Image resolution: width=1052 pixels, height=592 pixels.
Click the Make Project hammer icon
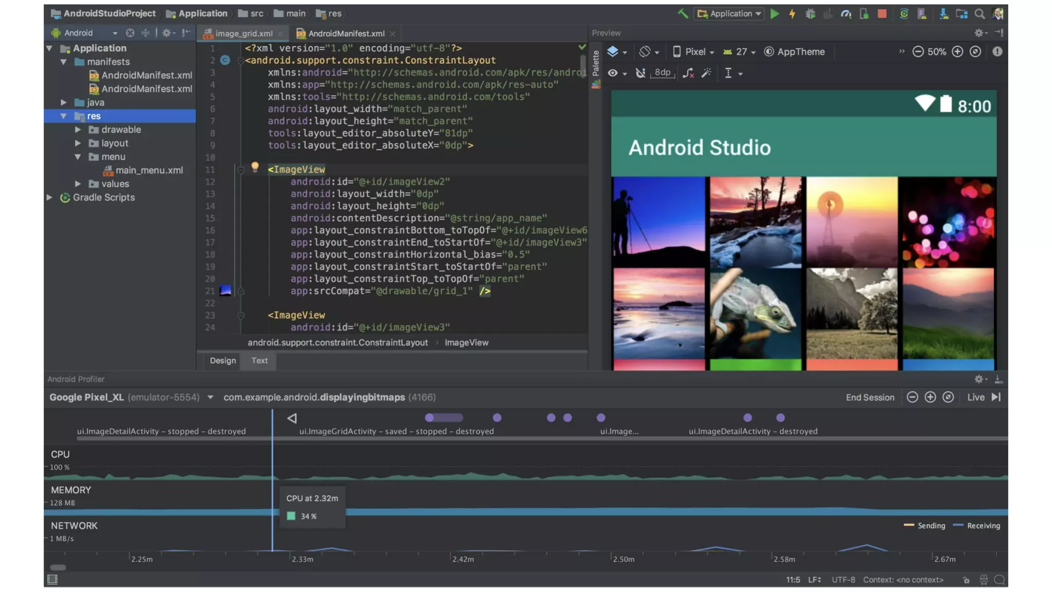[683, 14]
